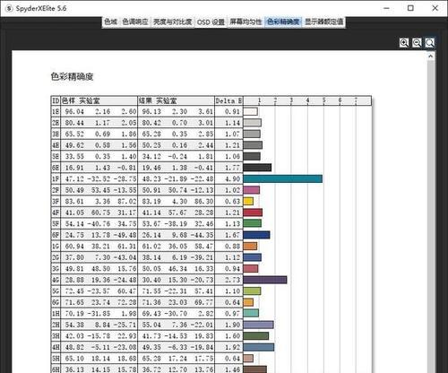Click sample value 60.94 in row 1G

74,246
